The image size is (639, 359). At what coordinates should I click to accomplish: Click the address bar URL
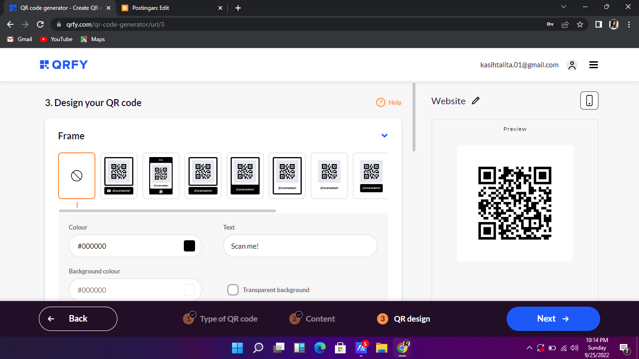pyautogui.click(x=114, y=24)
